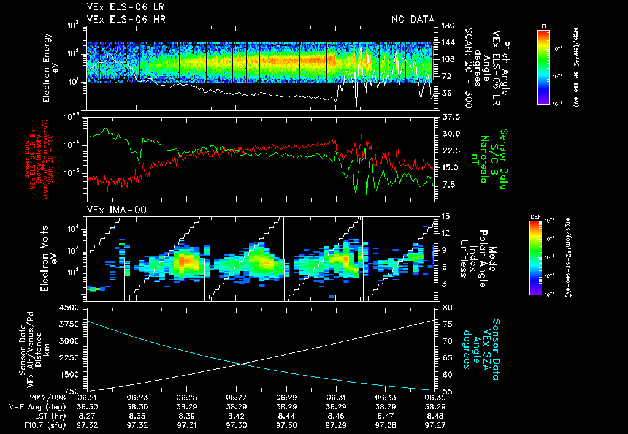628x434 pixels.
Task: Select the "VEx ELS-06 LR" title text
Action: pos(125,7)
